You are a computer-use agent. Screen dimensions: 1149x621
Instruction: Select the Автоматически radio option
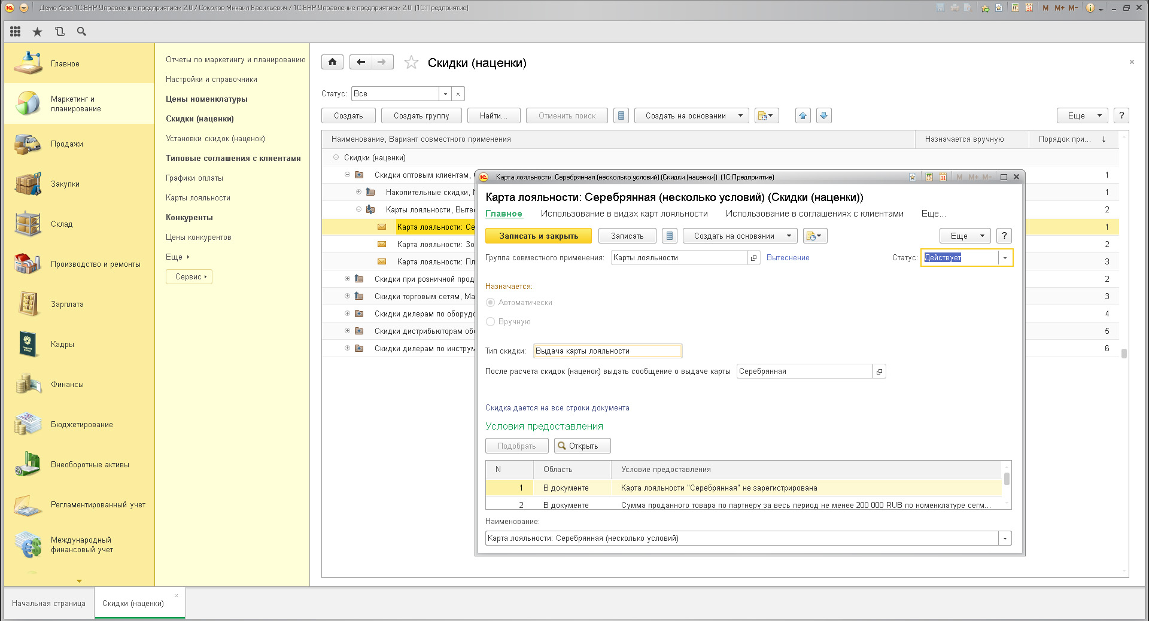click(x=491, y=303)
